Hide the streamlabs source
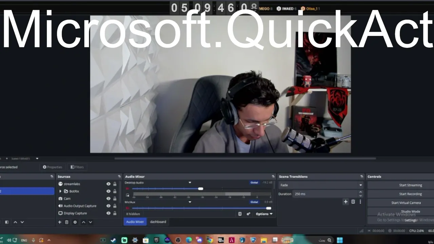This screenshot has width=434, height=244. click(x=108, y=184)
